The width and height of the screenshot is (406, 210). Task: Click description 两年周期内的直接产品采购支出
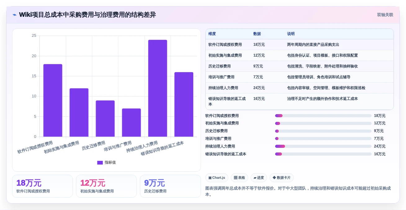coord(313,45)
